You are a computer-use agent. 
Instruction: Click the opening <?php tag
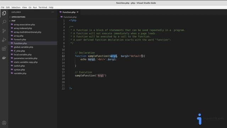click(x=73, y=21)
